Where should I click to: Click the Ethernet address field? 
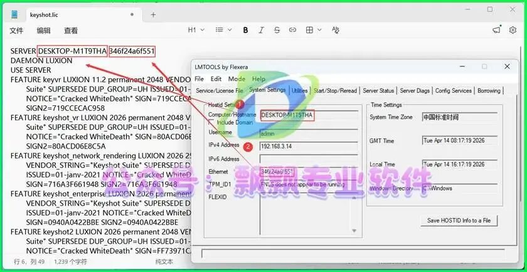(309, 172)
